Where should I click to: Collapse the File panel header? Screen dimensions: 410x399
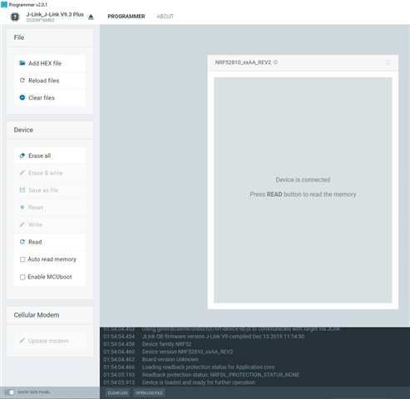tap(50, 37)
